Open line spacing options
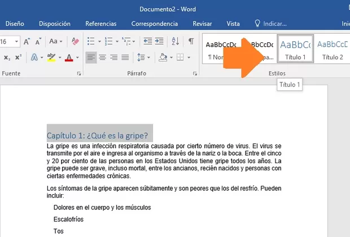The image size is (350, 237). (141, 58)
